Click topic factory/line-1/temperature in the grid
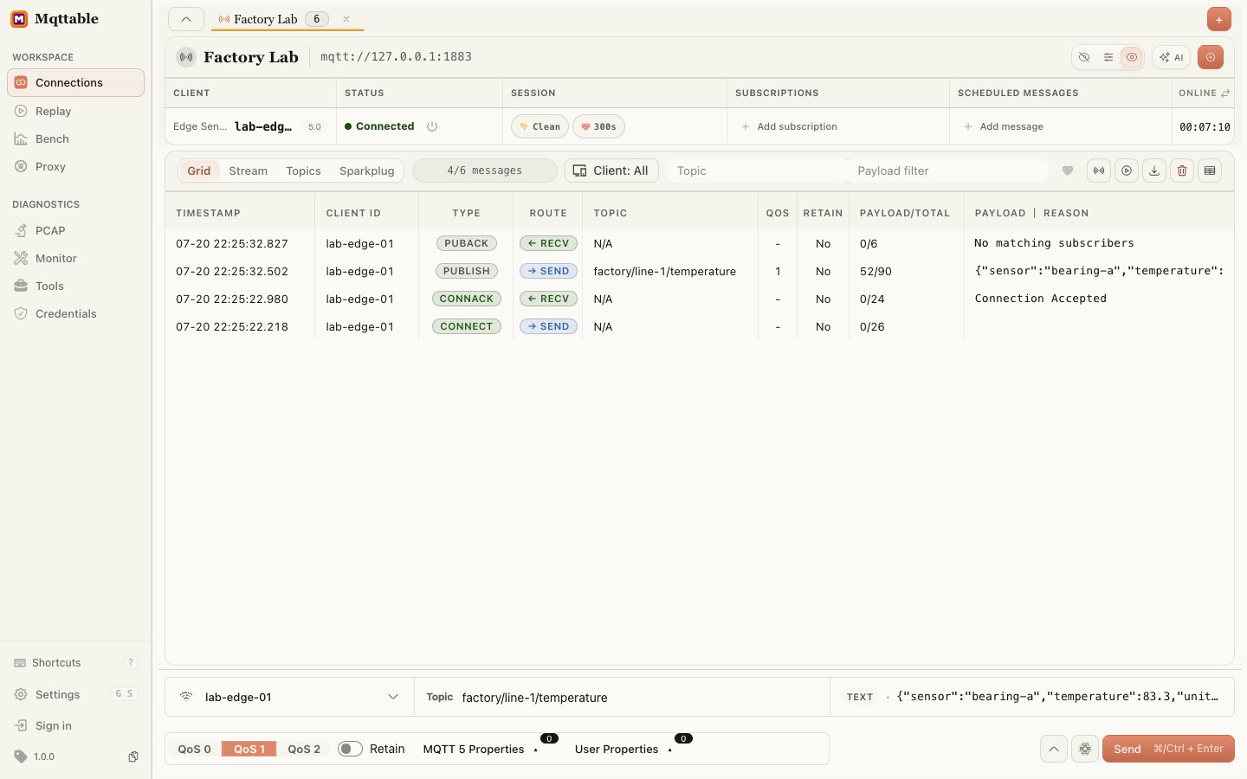Screen dimensions: 1247x779 pos(664,271)
